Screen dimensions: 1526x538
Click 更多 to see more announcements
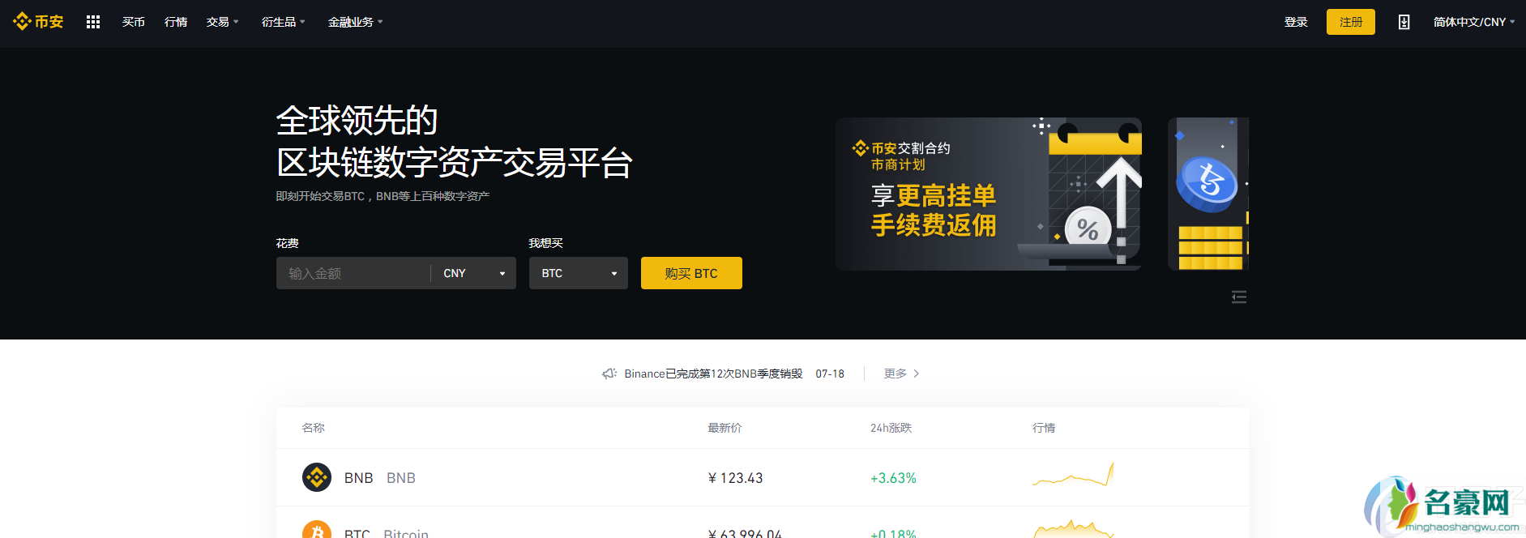coord(901,374)
